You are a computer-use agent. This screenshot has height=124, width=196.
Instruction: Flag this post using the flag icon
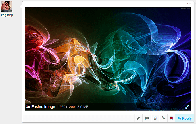click(x=147, y=118)
